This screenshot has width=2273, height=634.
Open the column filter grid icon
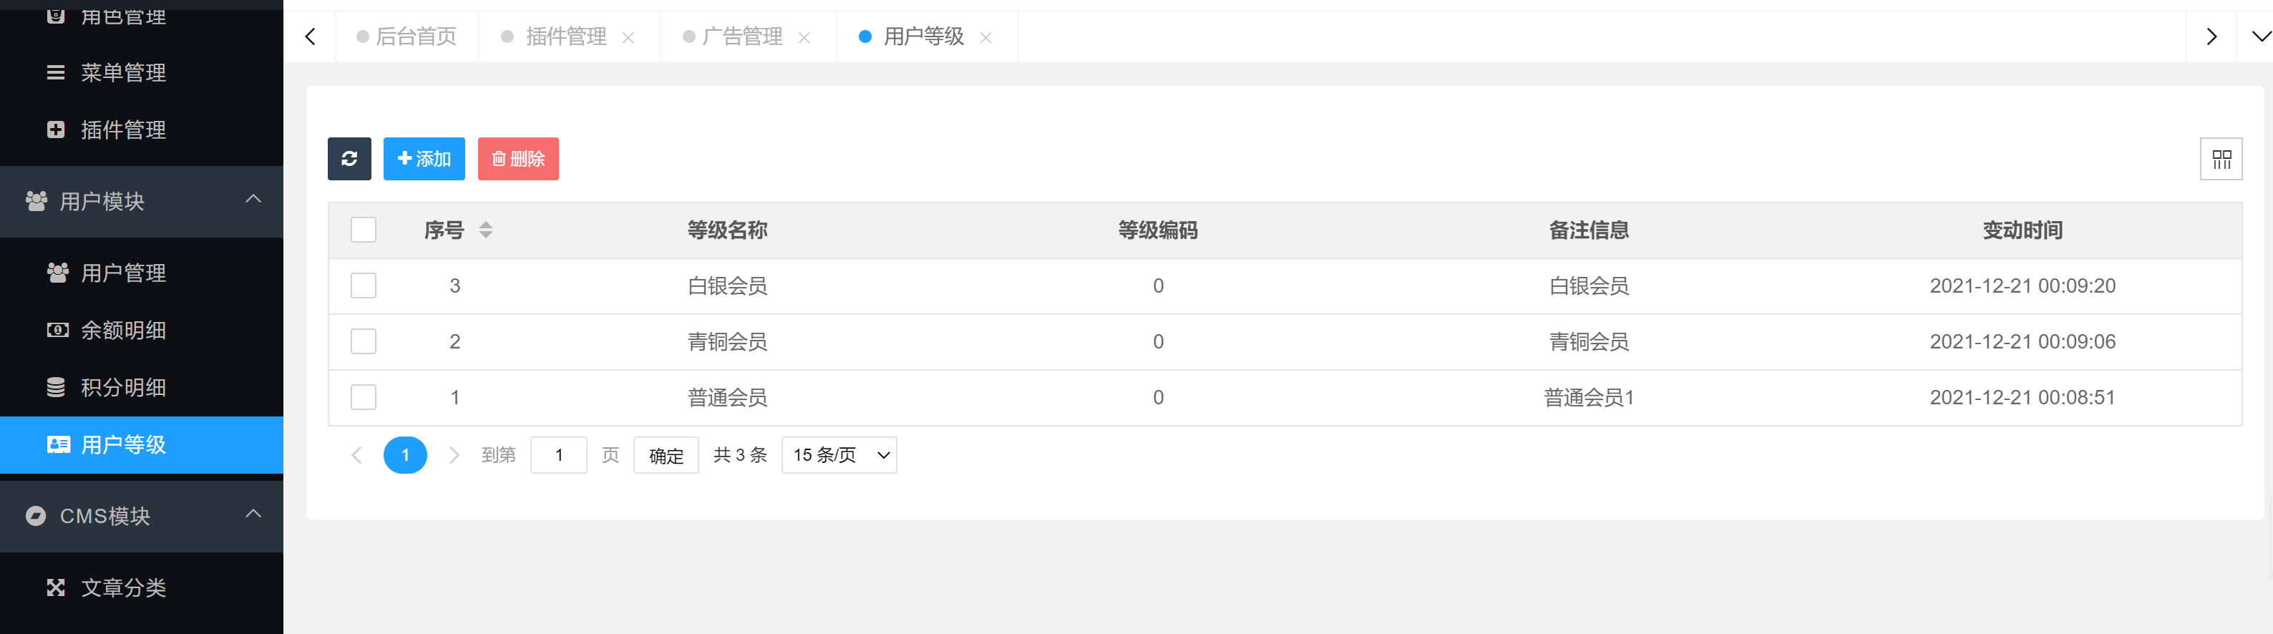pos(2220,159)
